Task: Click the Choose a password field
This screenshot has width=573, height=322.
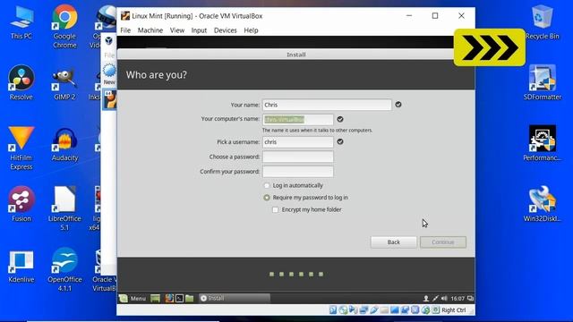Action: pyautogui.click(x=298, y=157)
